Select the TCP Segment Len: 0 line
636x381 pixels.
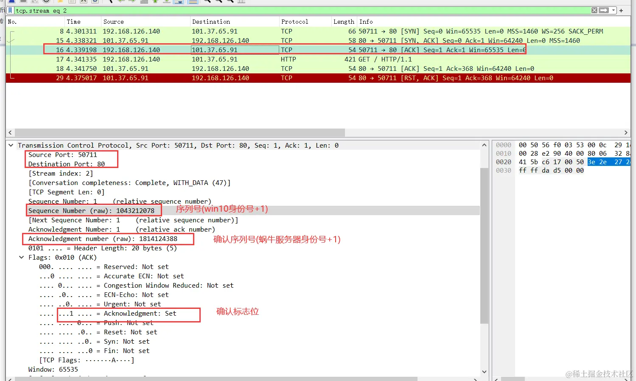pyautogui.click(x=66, y=192)
